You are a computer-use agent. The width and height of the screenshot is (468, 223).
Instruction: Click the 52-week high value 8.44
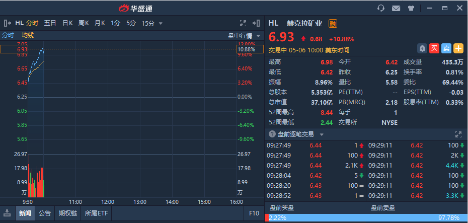pyautogui.click(x=327, y=112)
